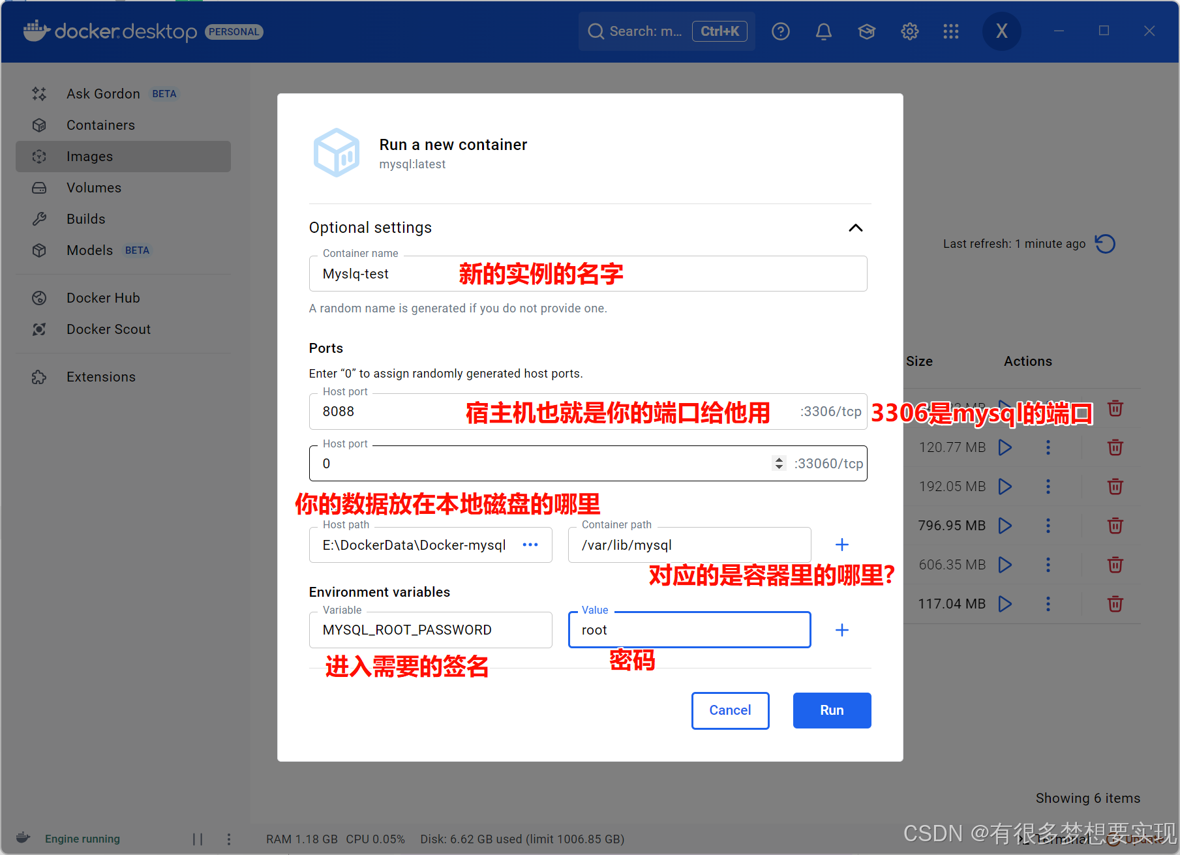Collapse the Optional settings section
The width and height of the screenshot is (1180, 855).
(x=855, y=228)
